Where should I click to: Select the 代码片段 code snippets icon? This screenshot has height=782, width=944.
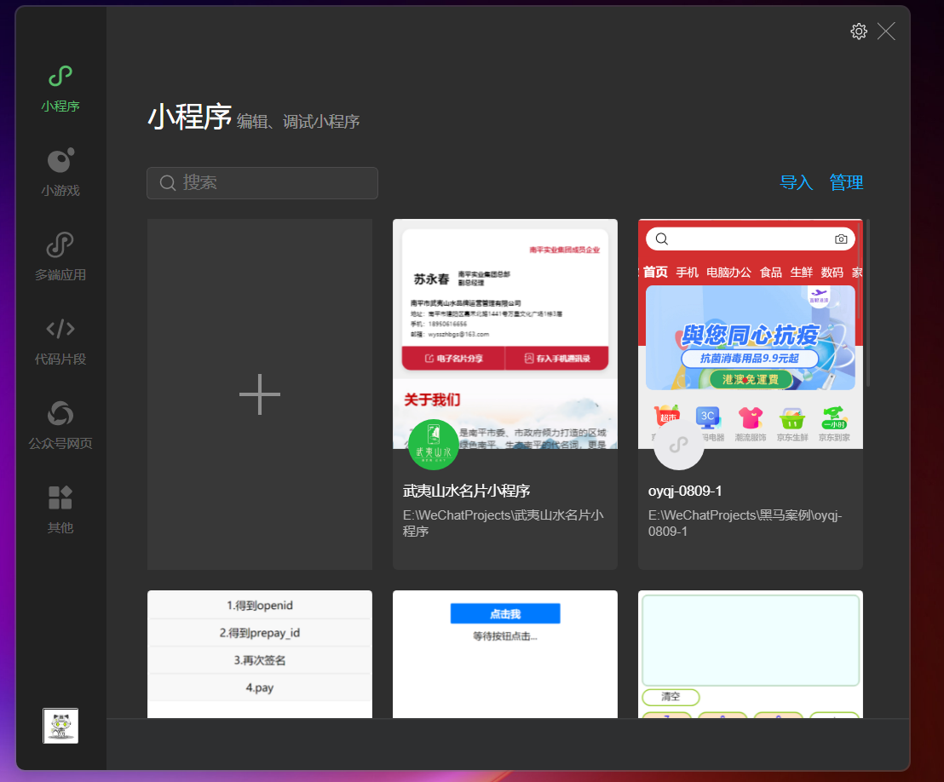tap(60, 338)
